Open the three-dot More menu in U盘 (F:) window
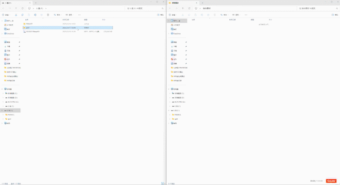Screen dimensions: 340x185 (x=79, y=15)
